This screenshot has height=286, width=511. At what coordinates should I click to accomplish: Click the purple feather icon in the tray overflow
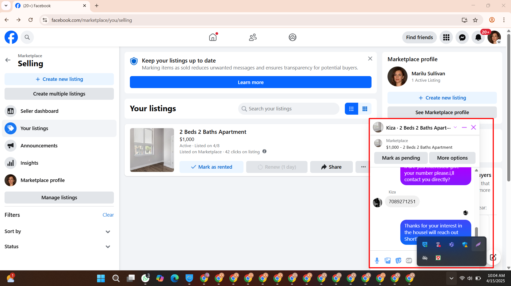tap(478, 244)
